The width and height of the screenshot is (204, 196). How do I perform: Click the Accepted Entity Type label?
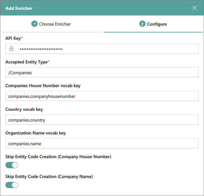coord(27,62)
